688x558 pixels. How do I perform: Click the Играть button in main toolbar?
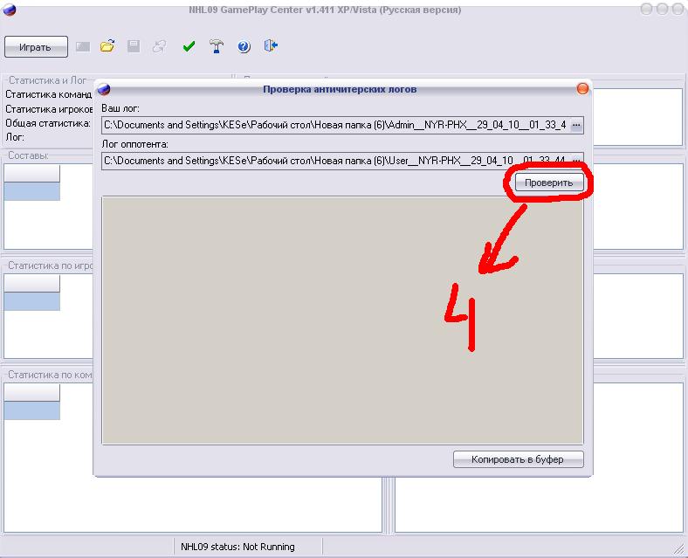36,46
